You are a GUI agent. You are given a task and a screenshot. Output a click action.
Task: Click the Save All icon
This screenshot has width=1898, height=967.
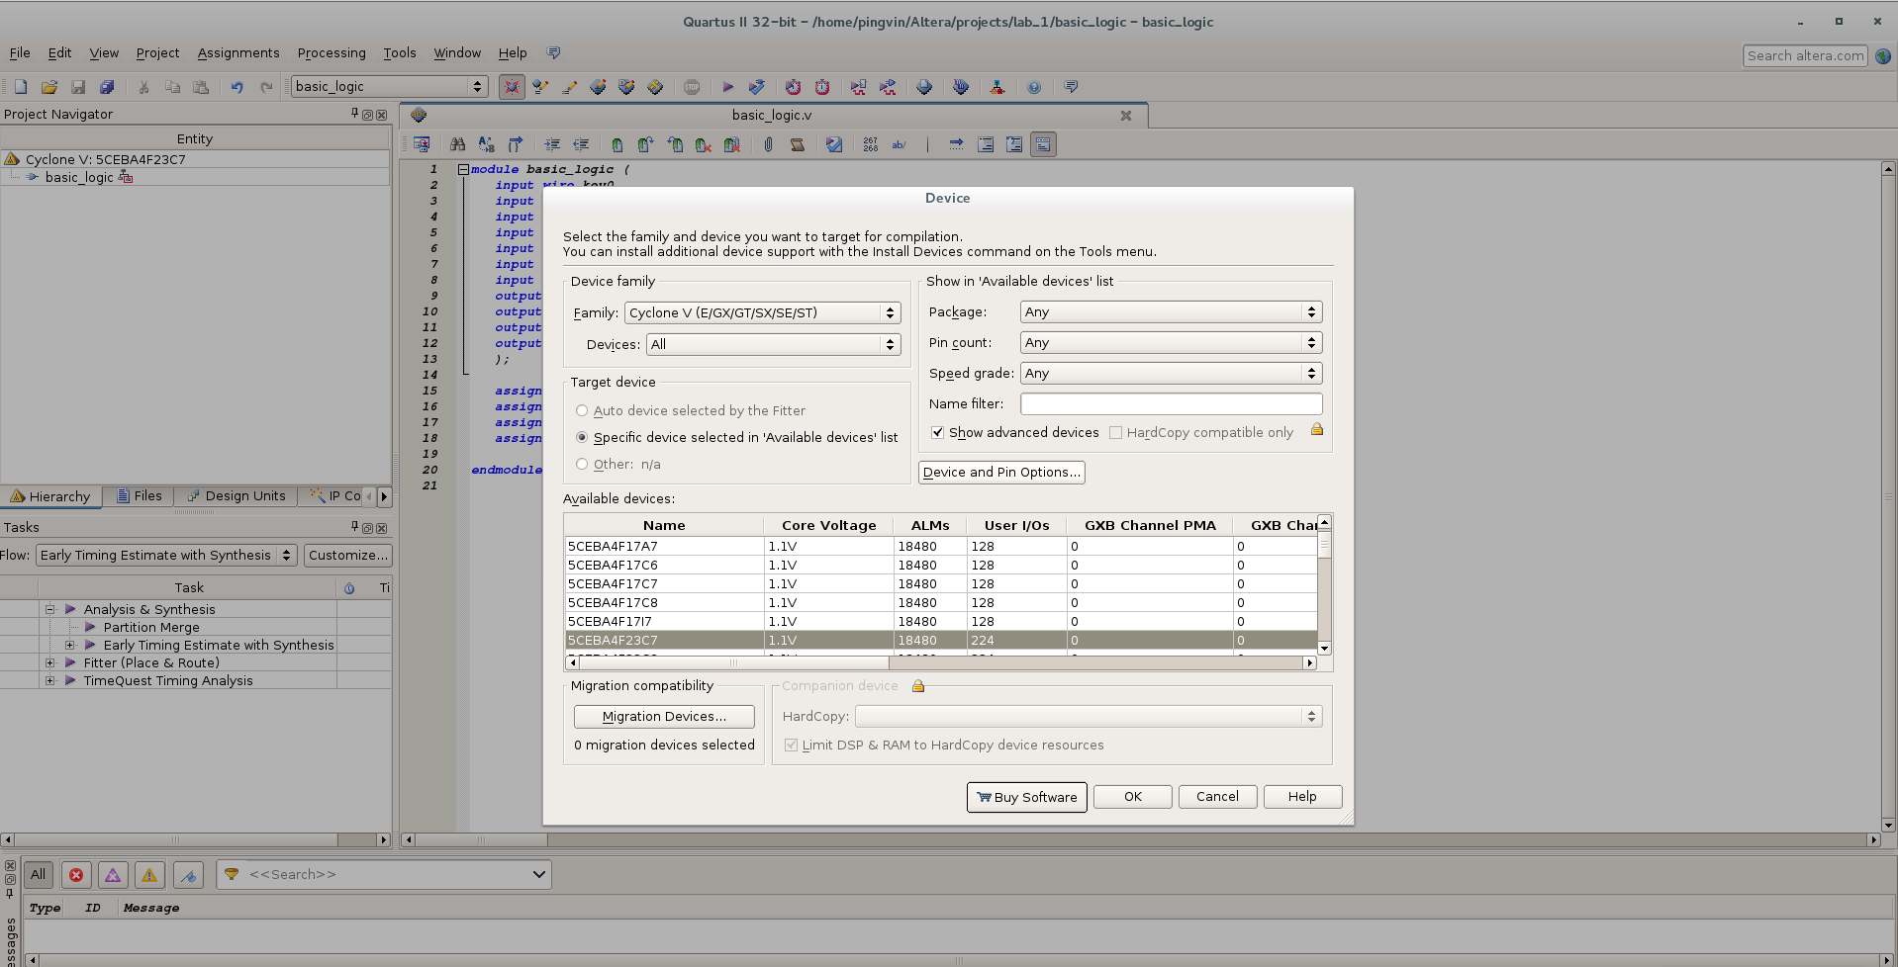pos(107,87)
